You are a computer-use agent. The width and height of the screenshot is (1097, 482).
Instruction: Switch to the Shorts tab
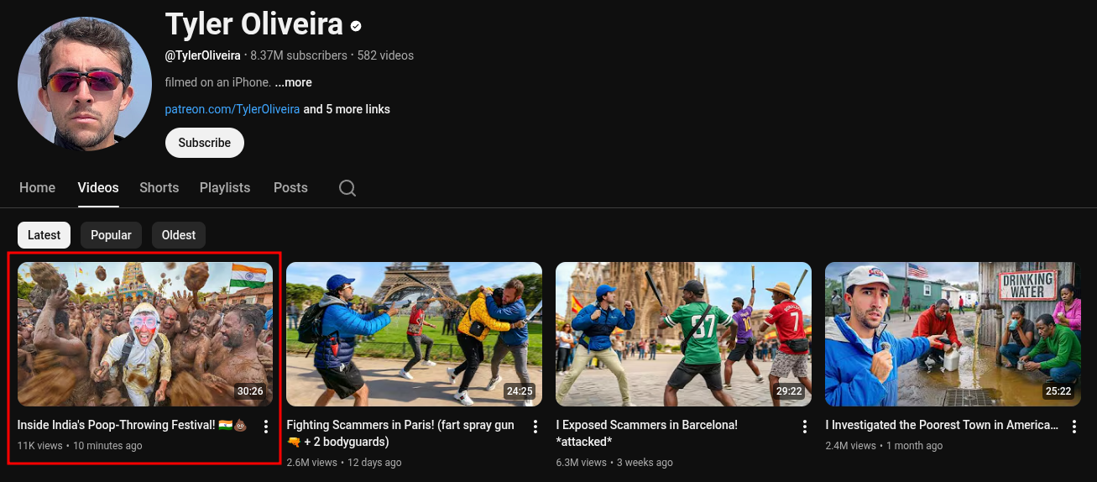(x=159, y=187)
